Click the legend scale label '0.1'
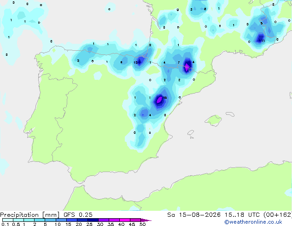This screenshot has height=226, width=292. point(5,224)
